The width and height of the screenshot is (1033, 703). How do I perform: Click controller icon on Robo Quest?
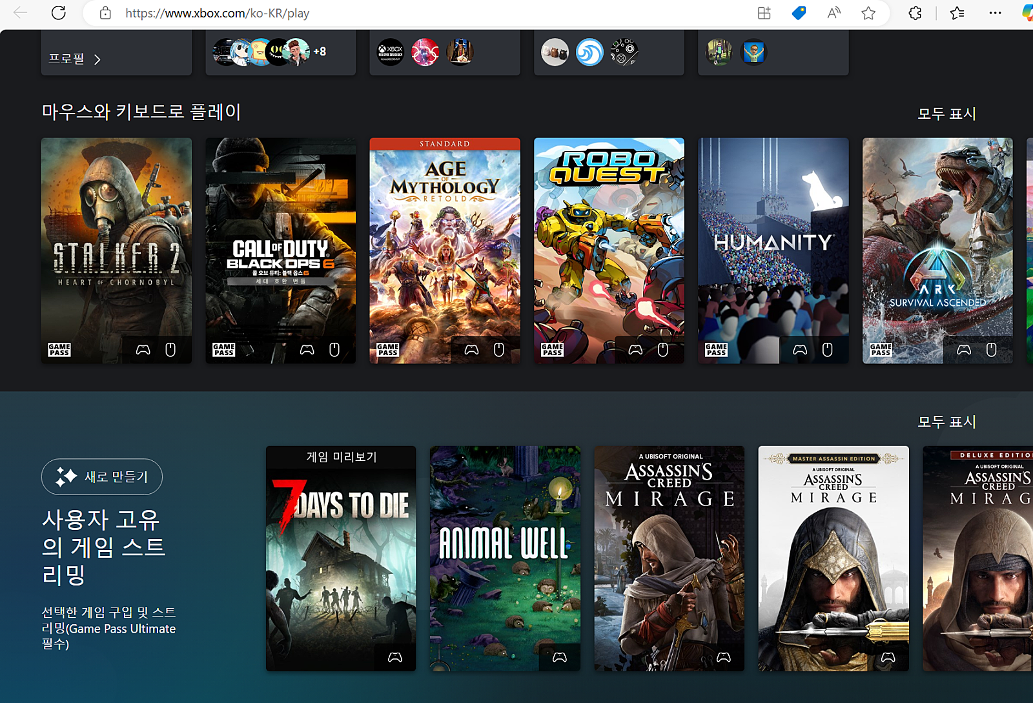636,350
